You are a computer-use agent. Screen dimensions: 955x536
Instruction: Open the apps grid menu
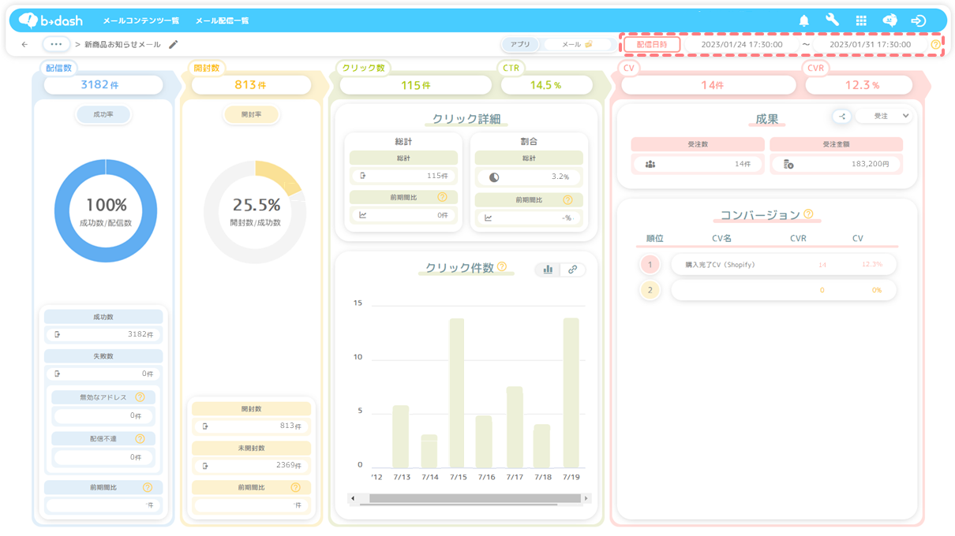[861, 21]
